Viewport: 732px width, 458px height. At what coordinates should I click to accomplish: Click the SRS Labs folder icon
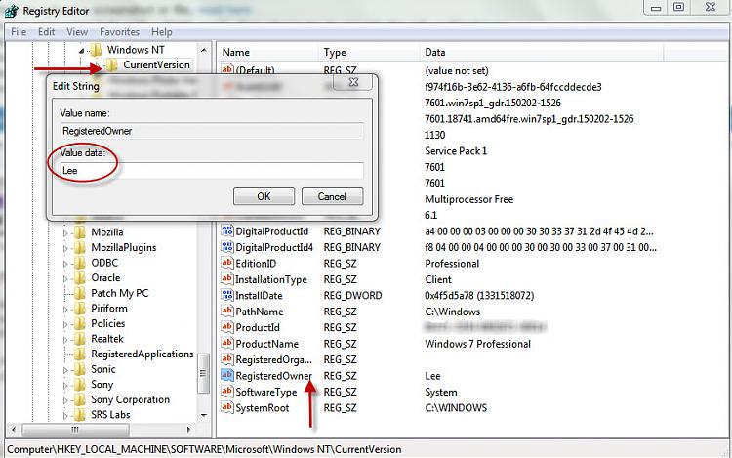80,415
